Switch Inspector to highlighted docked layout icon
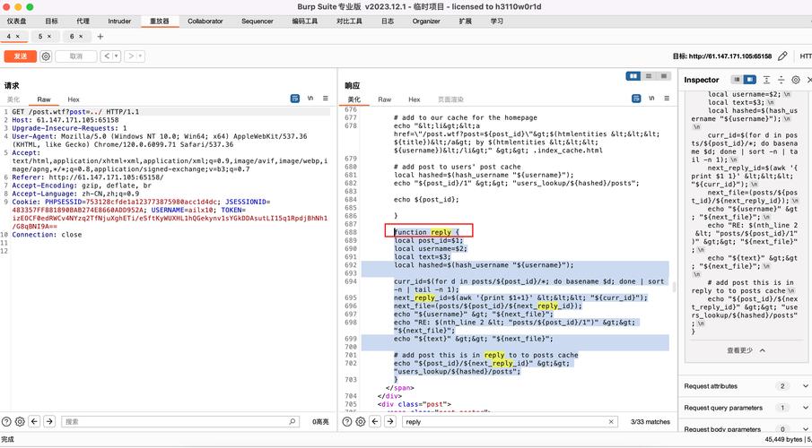 point(750,80)
